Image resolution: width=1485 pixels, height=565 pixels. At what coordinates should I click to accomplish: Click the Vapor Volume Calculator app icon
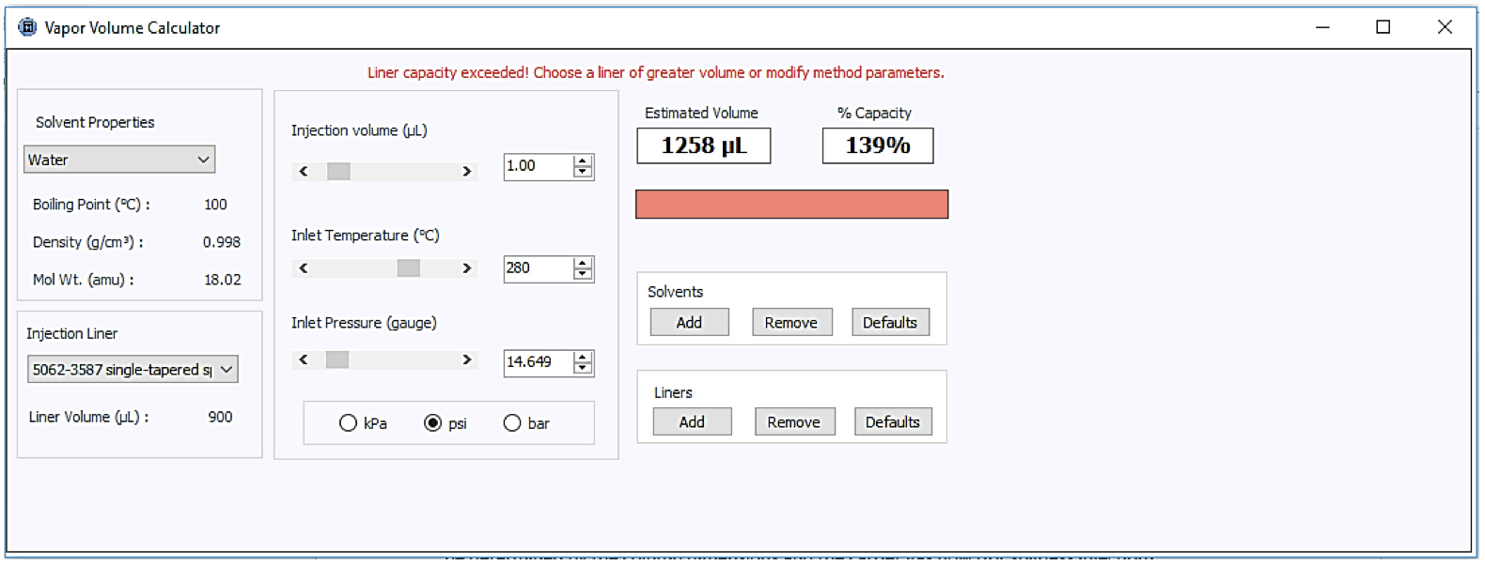[x=27, y=27]
